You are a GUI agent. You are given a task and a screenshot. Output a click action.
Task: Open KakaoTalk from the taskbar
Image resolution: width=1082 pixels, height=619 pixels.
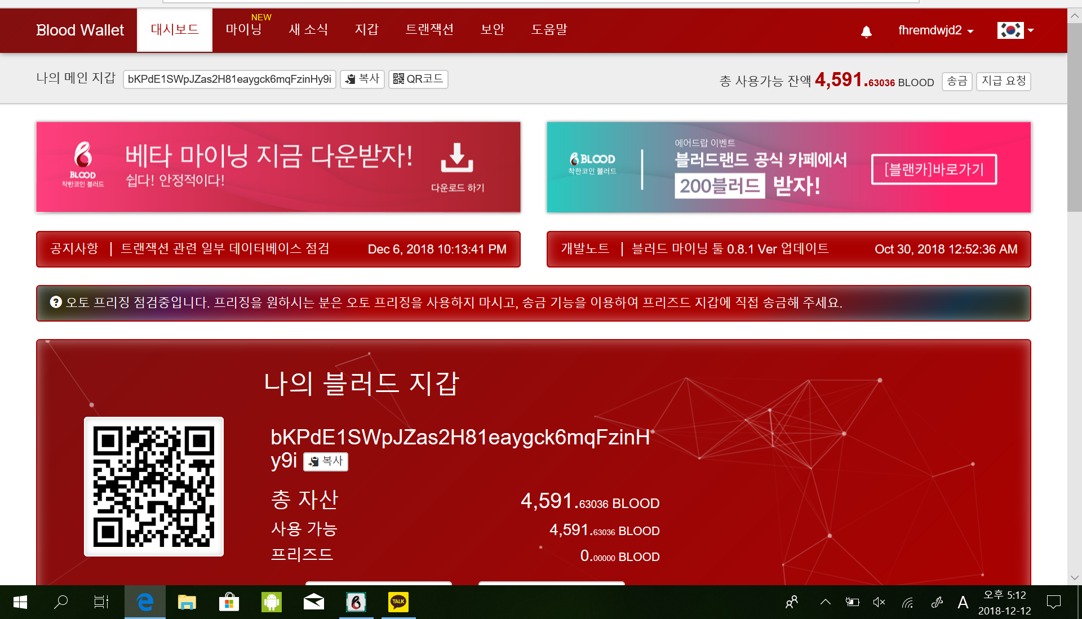(x=398, y=602)
